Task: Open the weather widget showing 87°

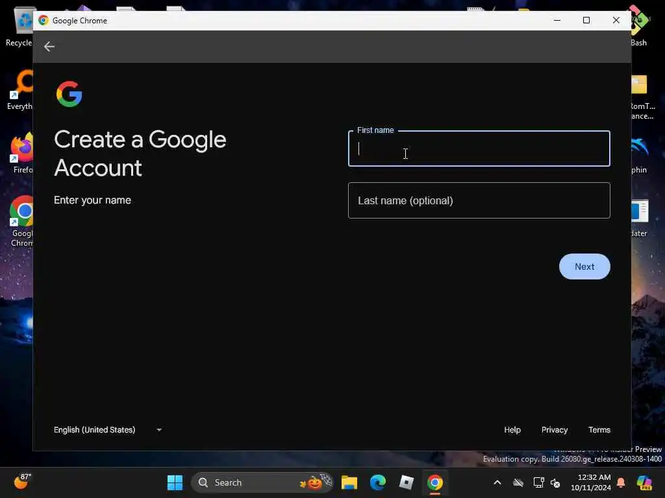Action: 23,482
